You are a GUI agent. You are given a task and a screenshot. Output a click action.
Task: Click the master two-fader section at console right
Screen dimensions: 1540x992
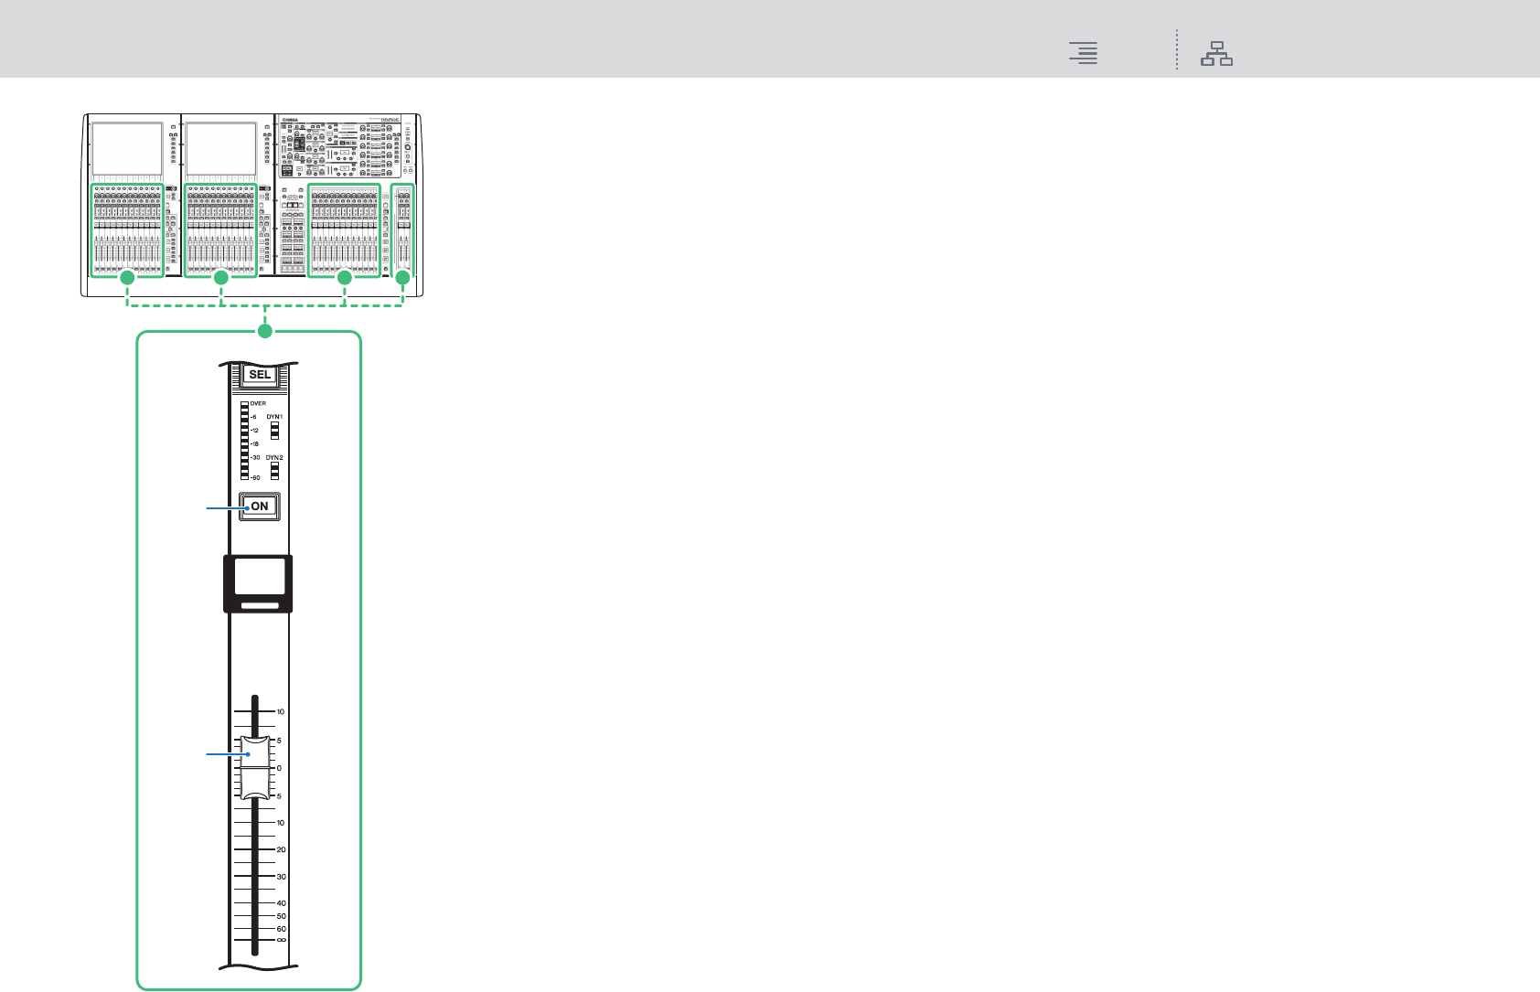[x=403, y=230]
